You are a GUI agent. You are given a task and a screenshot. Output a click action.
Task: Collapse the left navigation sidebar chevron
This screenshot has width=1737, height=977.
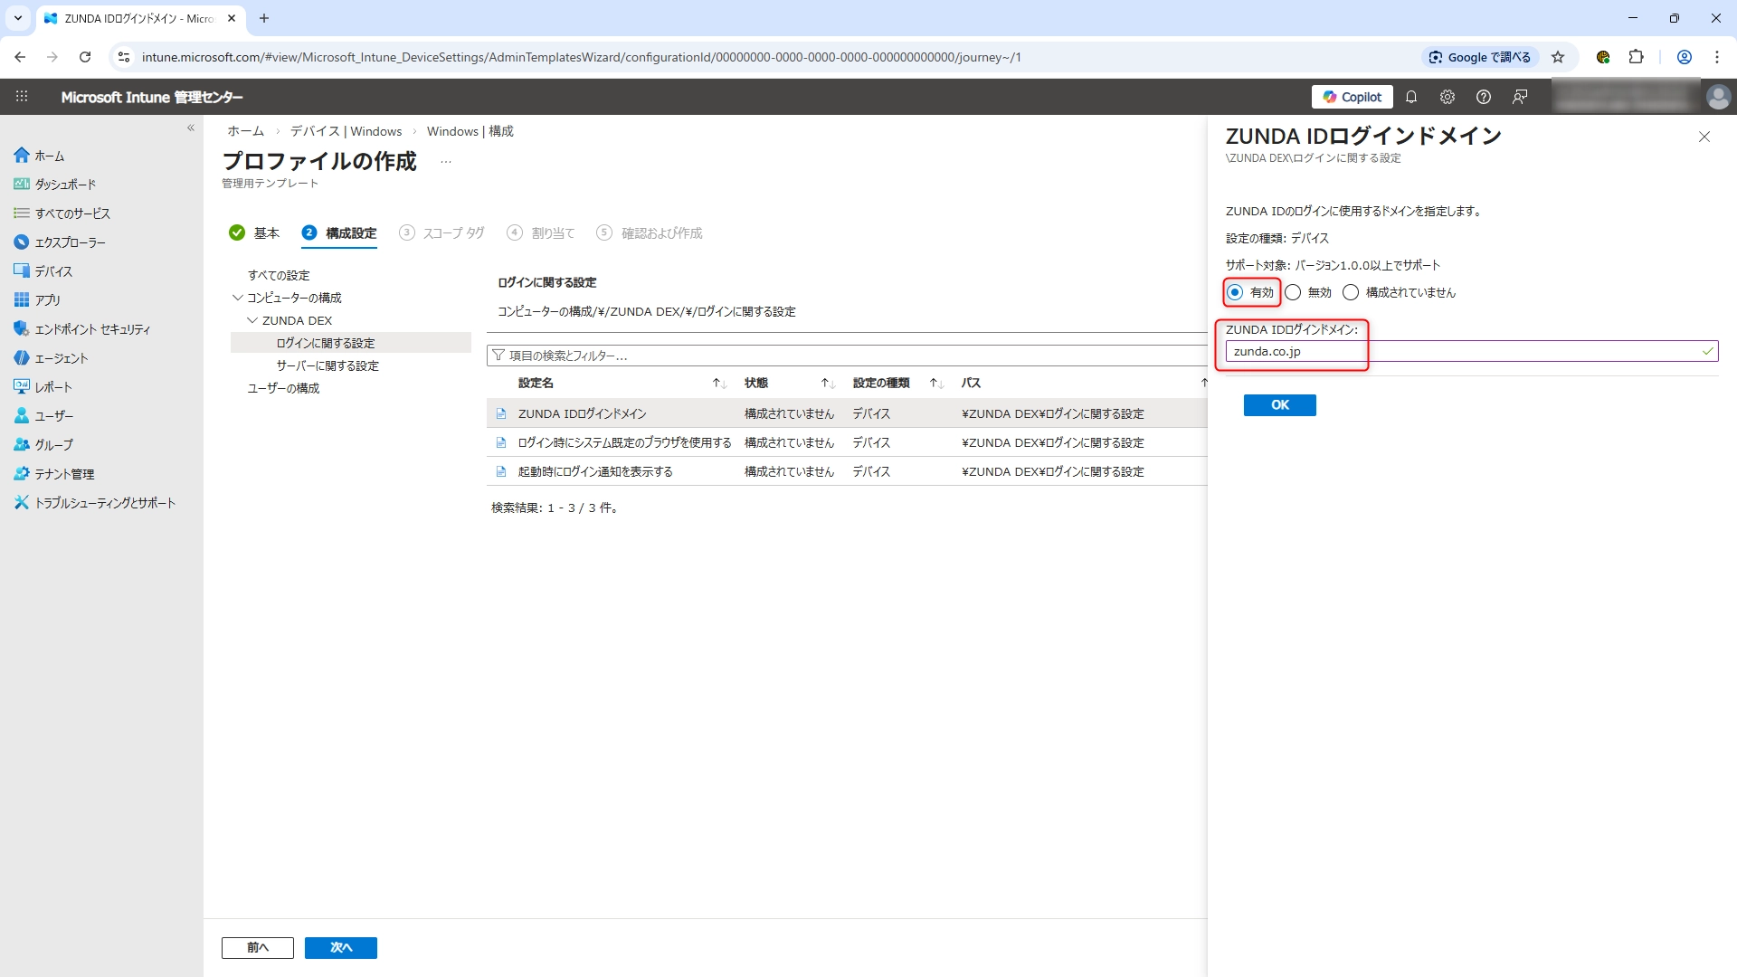click(191, 128)
